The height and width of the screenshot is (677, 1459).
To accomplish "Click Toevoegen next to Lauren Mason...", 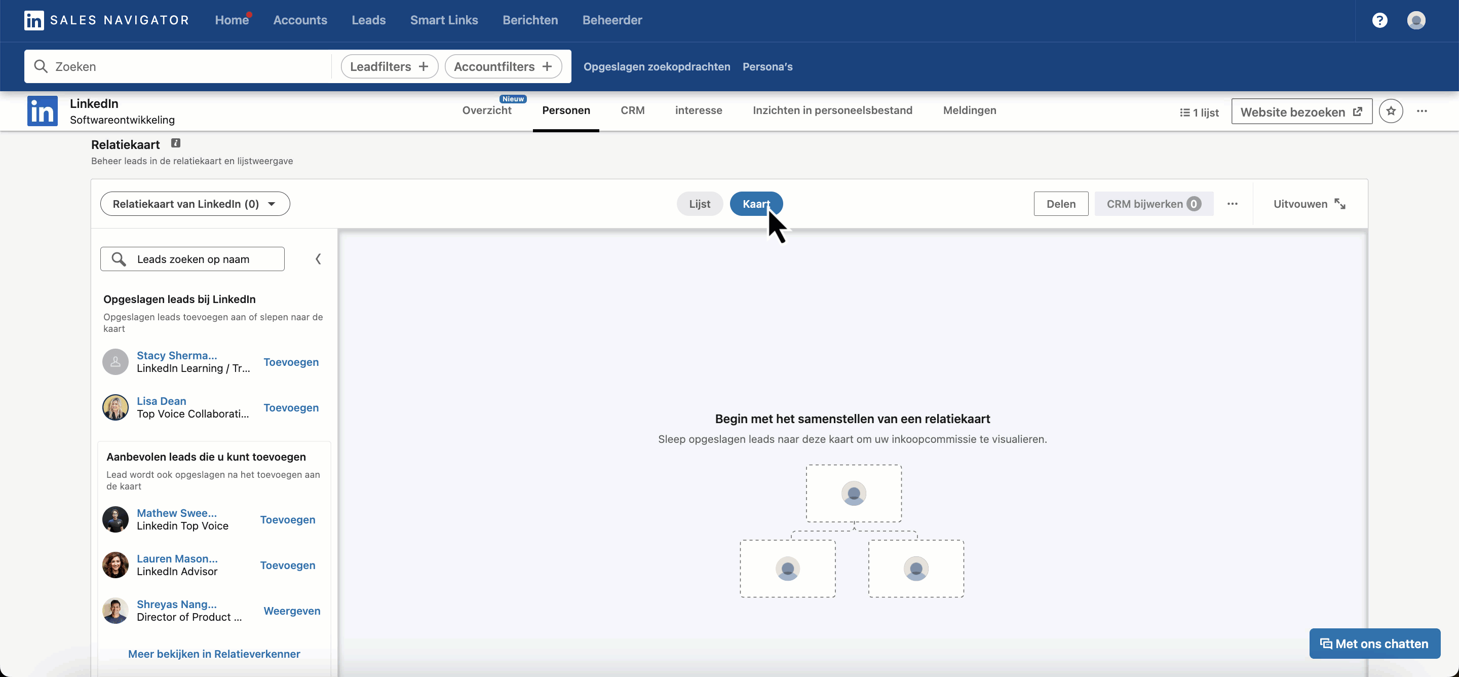I will 288,566.
